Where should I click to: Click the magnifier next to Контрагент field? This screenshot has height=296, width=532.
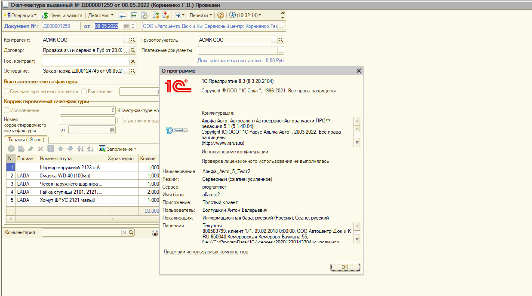[133, 40]
